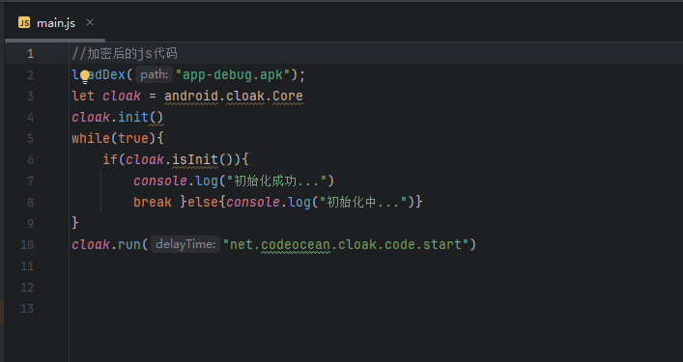Click line number 13 in gutter
This screenshot has height=362, width=683.
[27, 309]
